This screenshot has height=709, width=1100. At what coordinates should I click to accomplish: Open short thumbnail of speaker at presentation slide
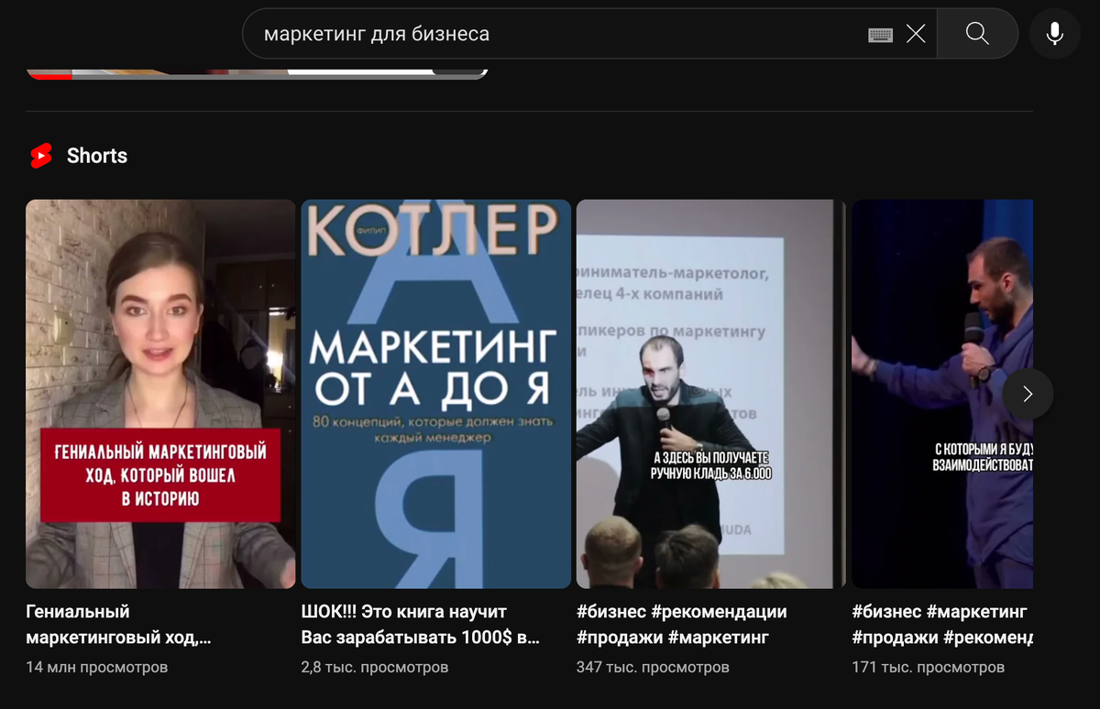coord(711,394)
